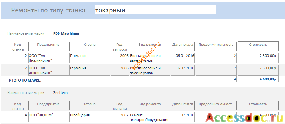Click 'Код станка' header in Zenitech table

click(x=18, y=106)
